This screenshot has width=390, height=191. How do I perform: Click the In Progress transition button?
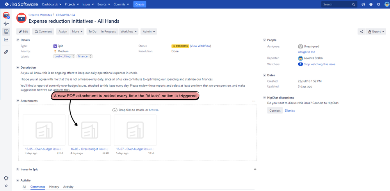[x=109, y=32]
